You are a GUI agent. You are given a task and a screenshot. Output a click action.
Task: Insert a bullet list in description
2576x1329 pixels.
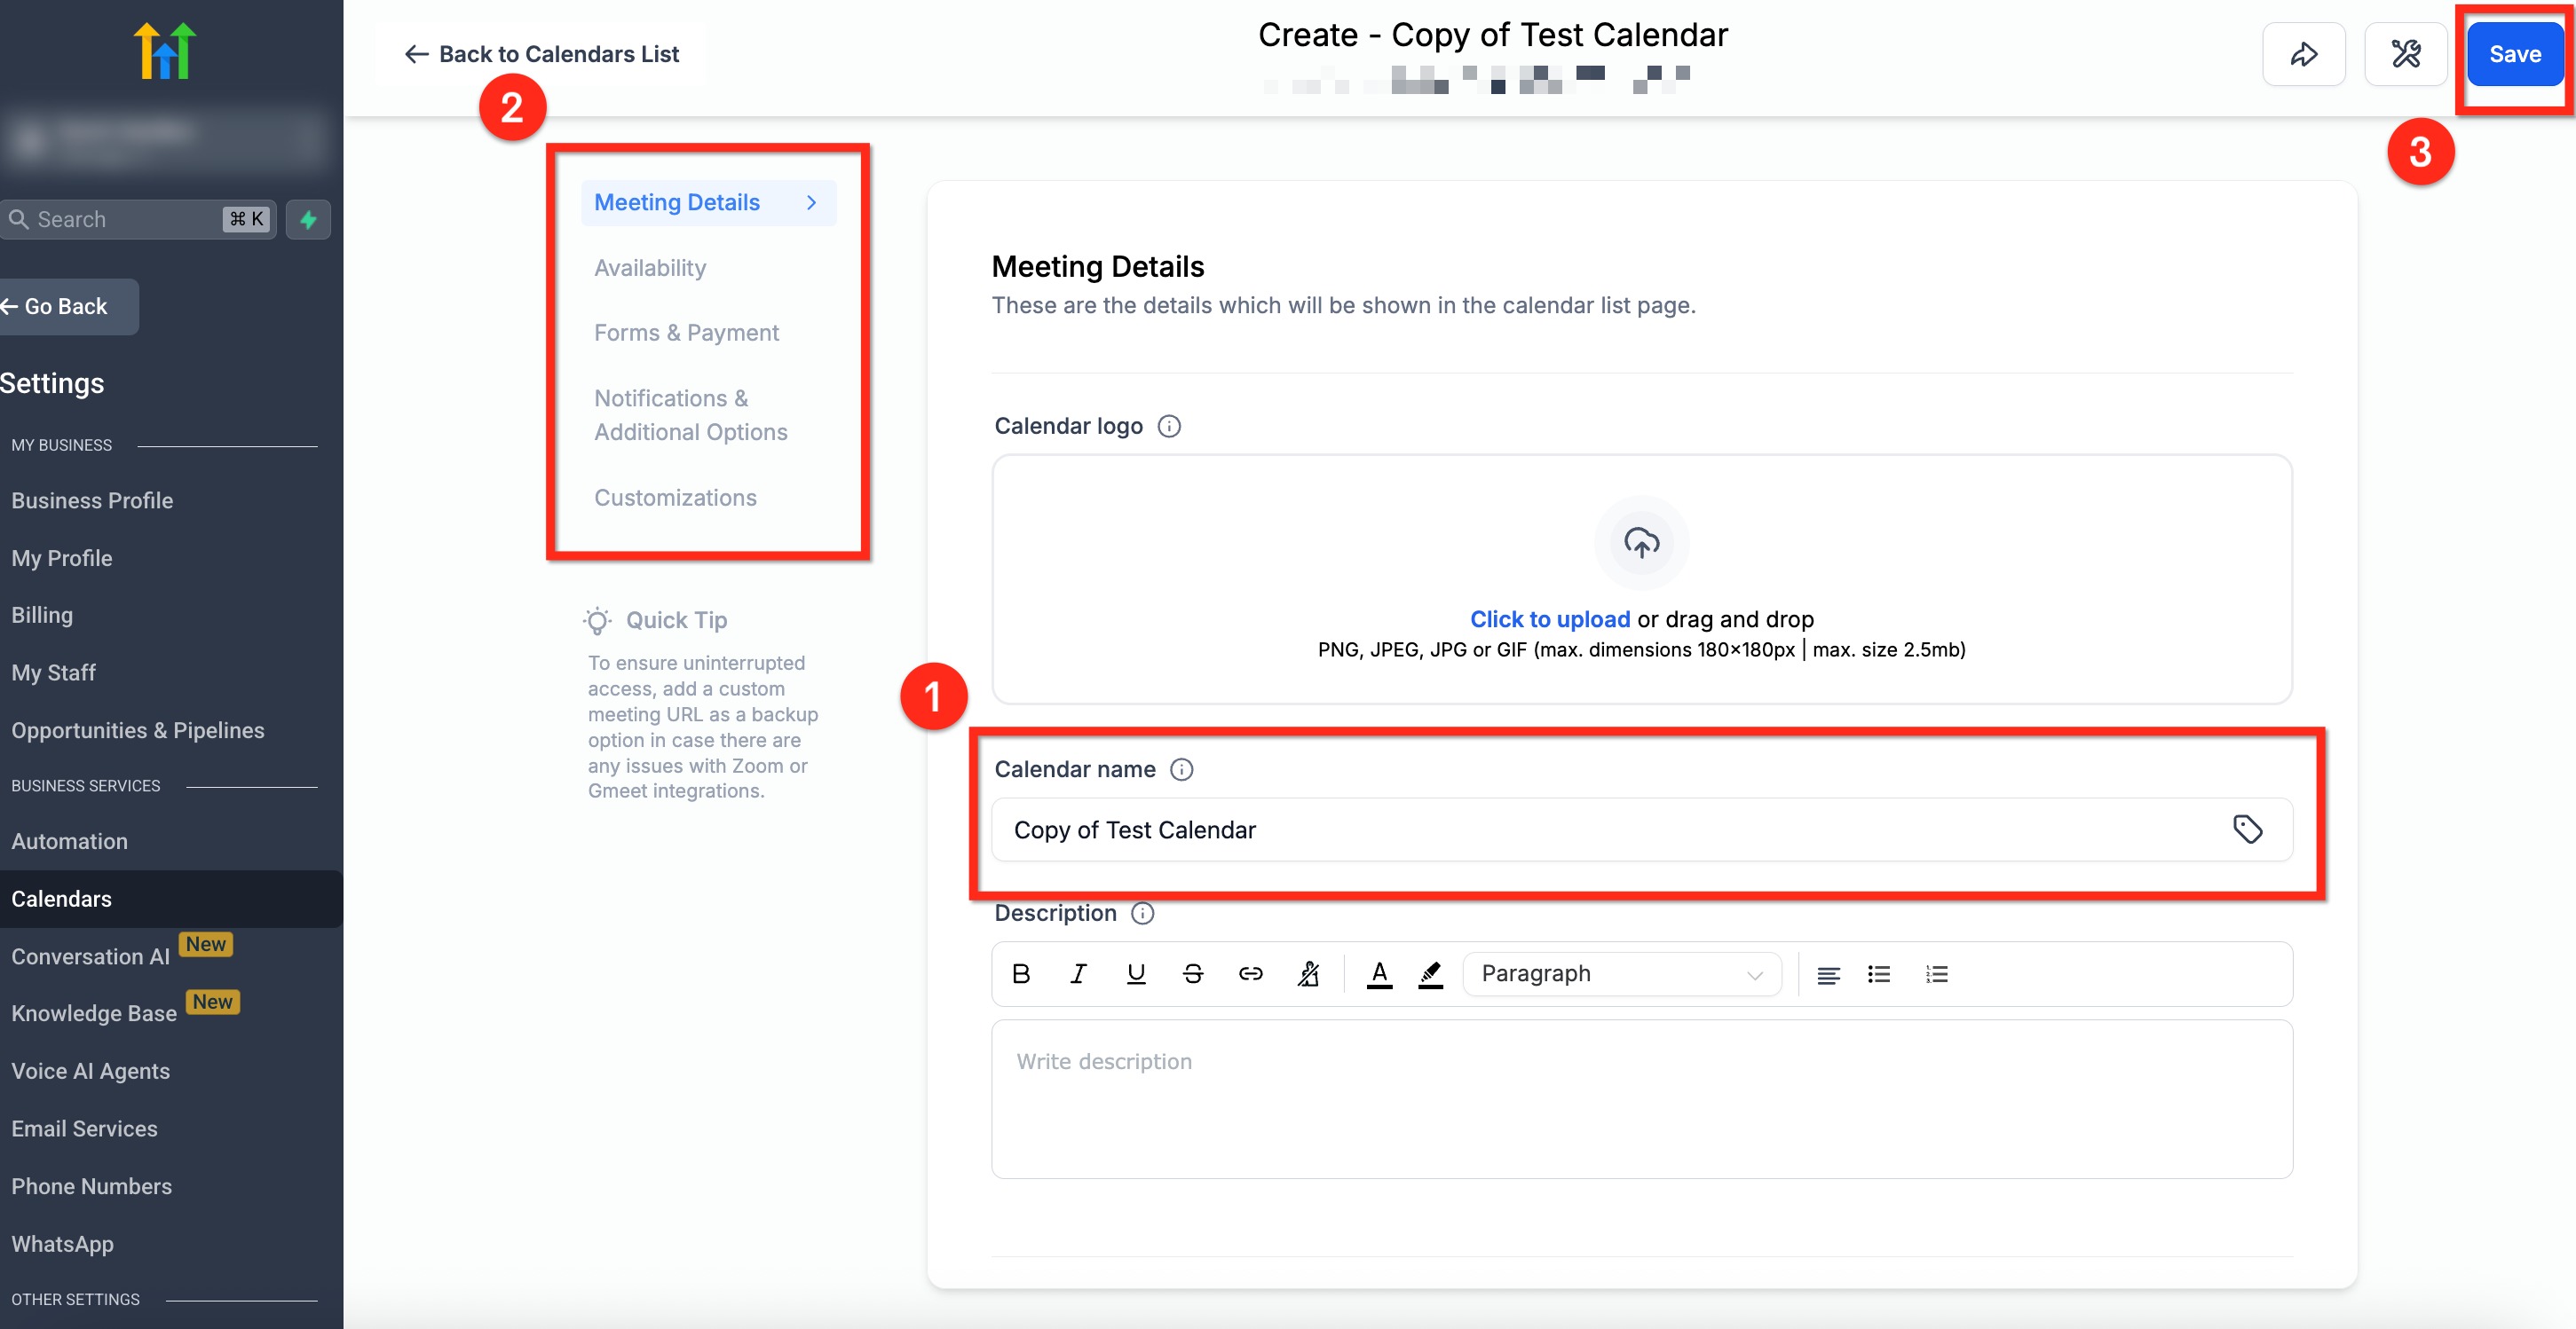pos(1878,973)
